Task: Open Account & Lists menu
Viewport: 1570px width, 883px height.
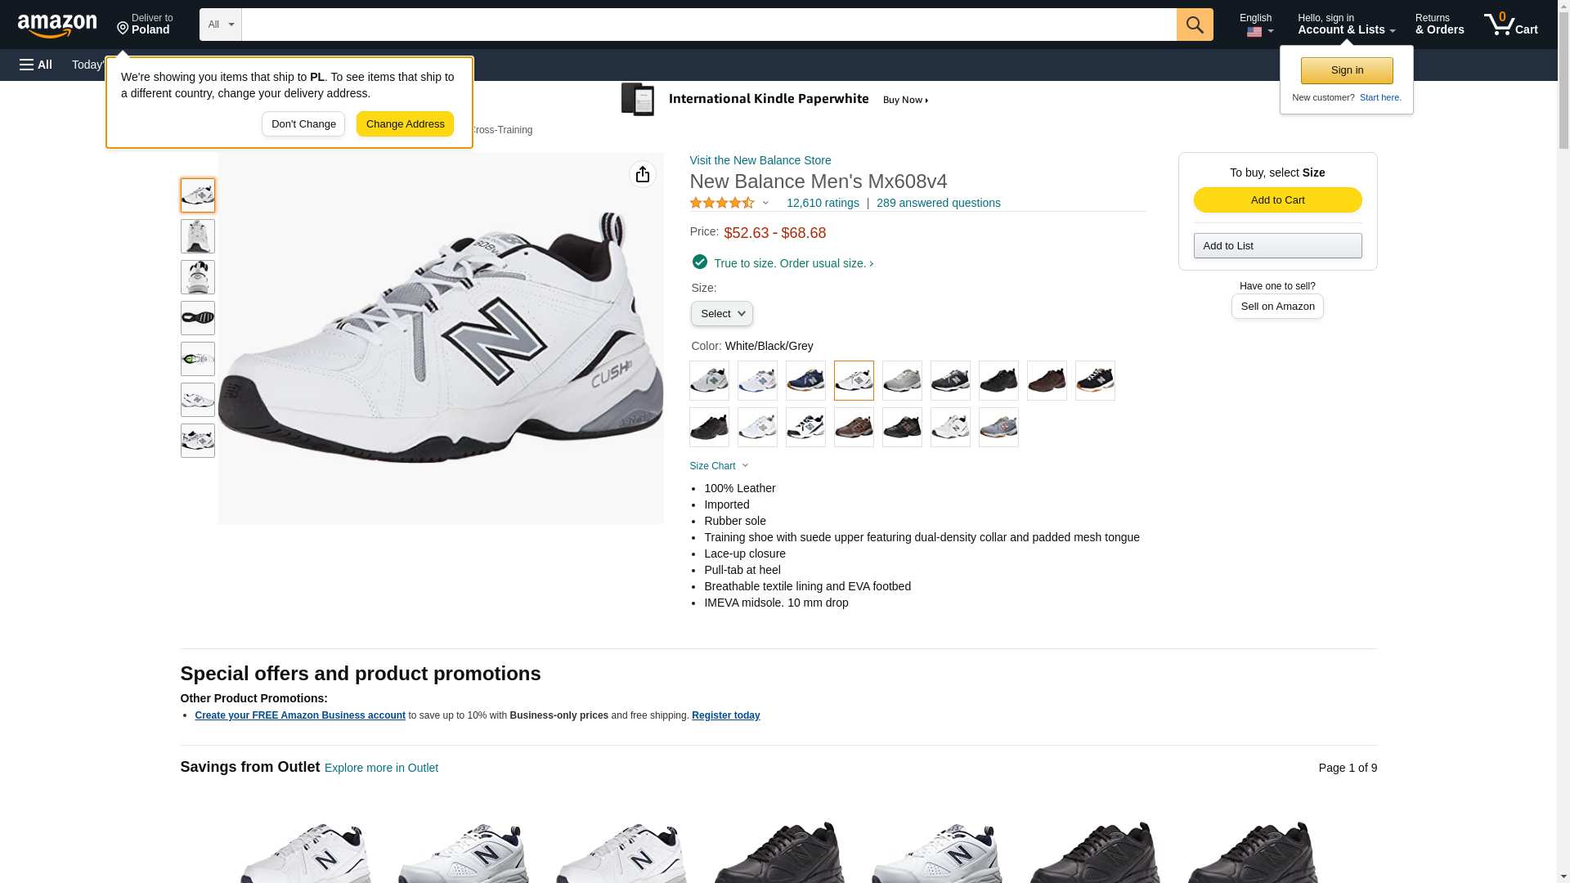Action: click(1346, 25)
